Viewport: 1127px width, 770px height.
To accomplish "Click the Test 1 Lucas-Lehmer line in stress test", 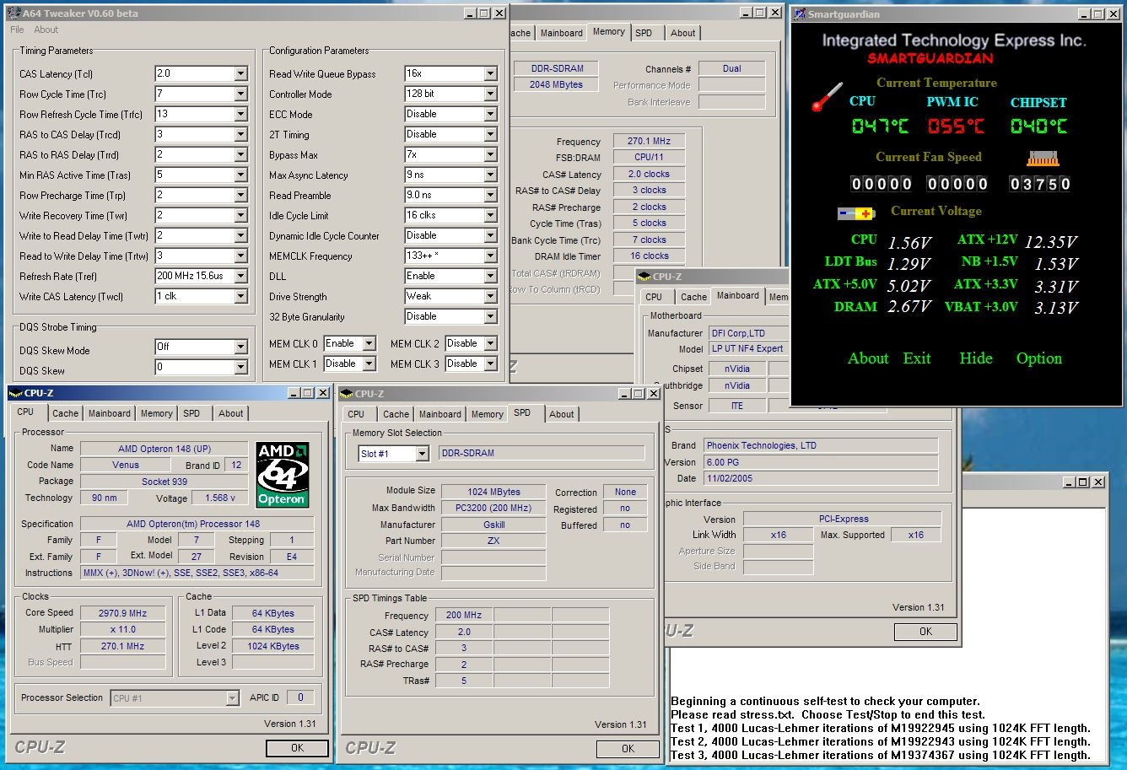I will pos(881,729).
